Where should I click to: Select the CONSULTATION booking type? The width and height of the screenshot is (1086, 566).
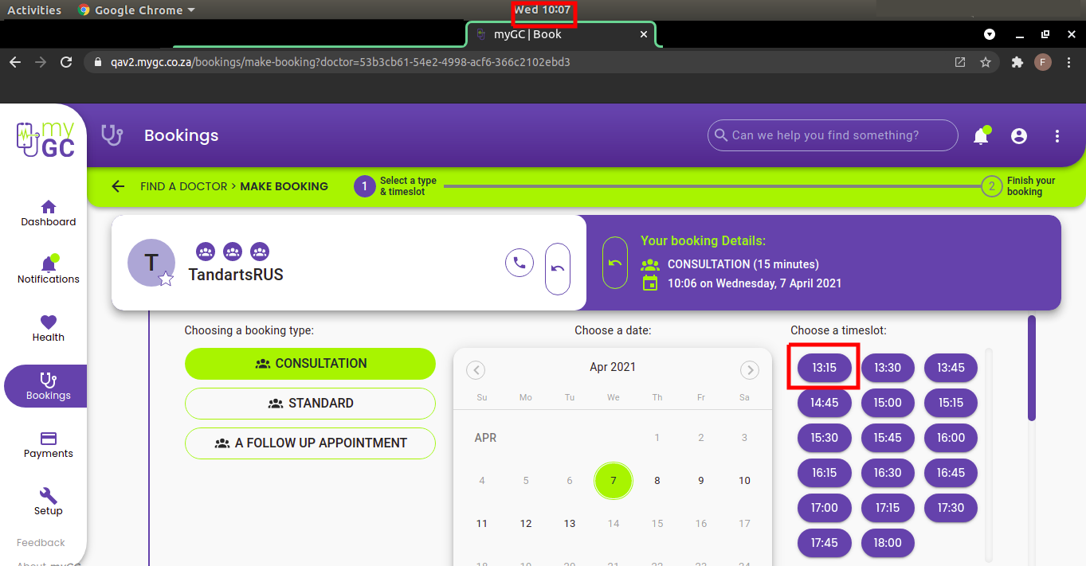pyautogui.click(x=310, y=363)
